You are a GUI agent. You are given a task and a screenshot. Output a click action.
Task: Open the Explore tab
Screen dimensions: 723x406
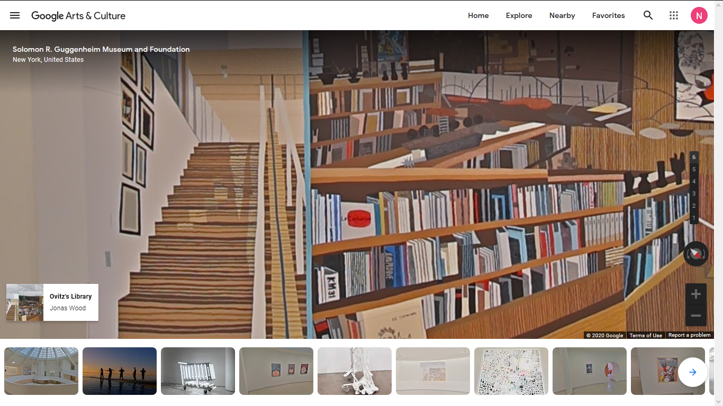519,15
